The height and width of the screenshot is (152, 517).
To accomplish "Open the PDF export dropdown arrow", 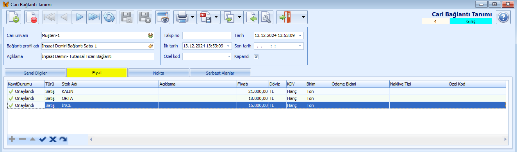I will pos(216,17).
